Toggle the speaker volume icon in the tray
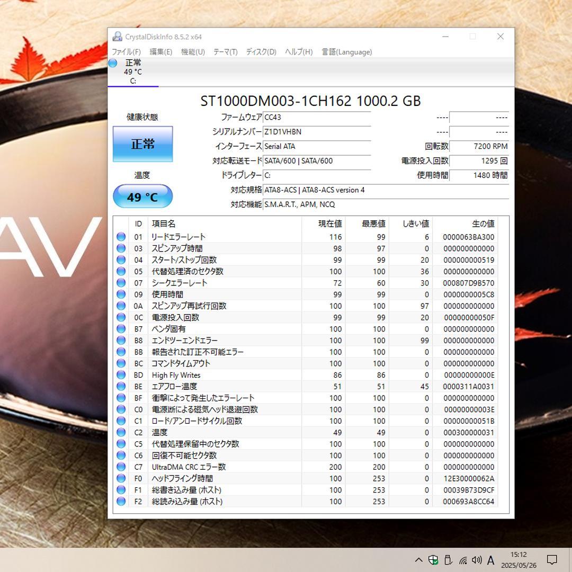The height and width of the screenshot is (572, 572). [477, 560]
